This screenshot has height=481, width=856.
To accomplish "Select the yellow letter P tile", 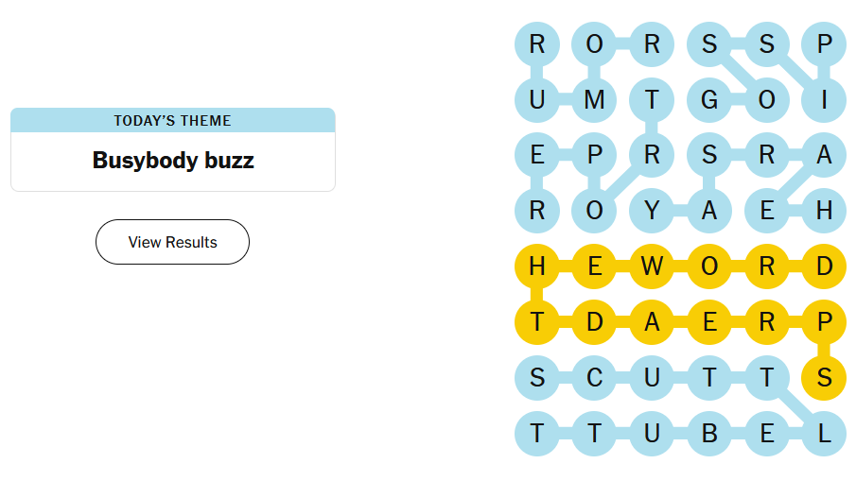I will [x=823, y=322].
